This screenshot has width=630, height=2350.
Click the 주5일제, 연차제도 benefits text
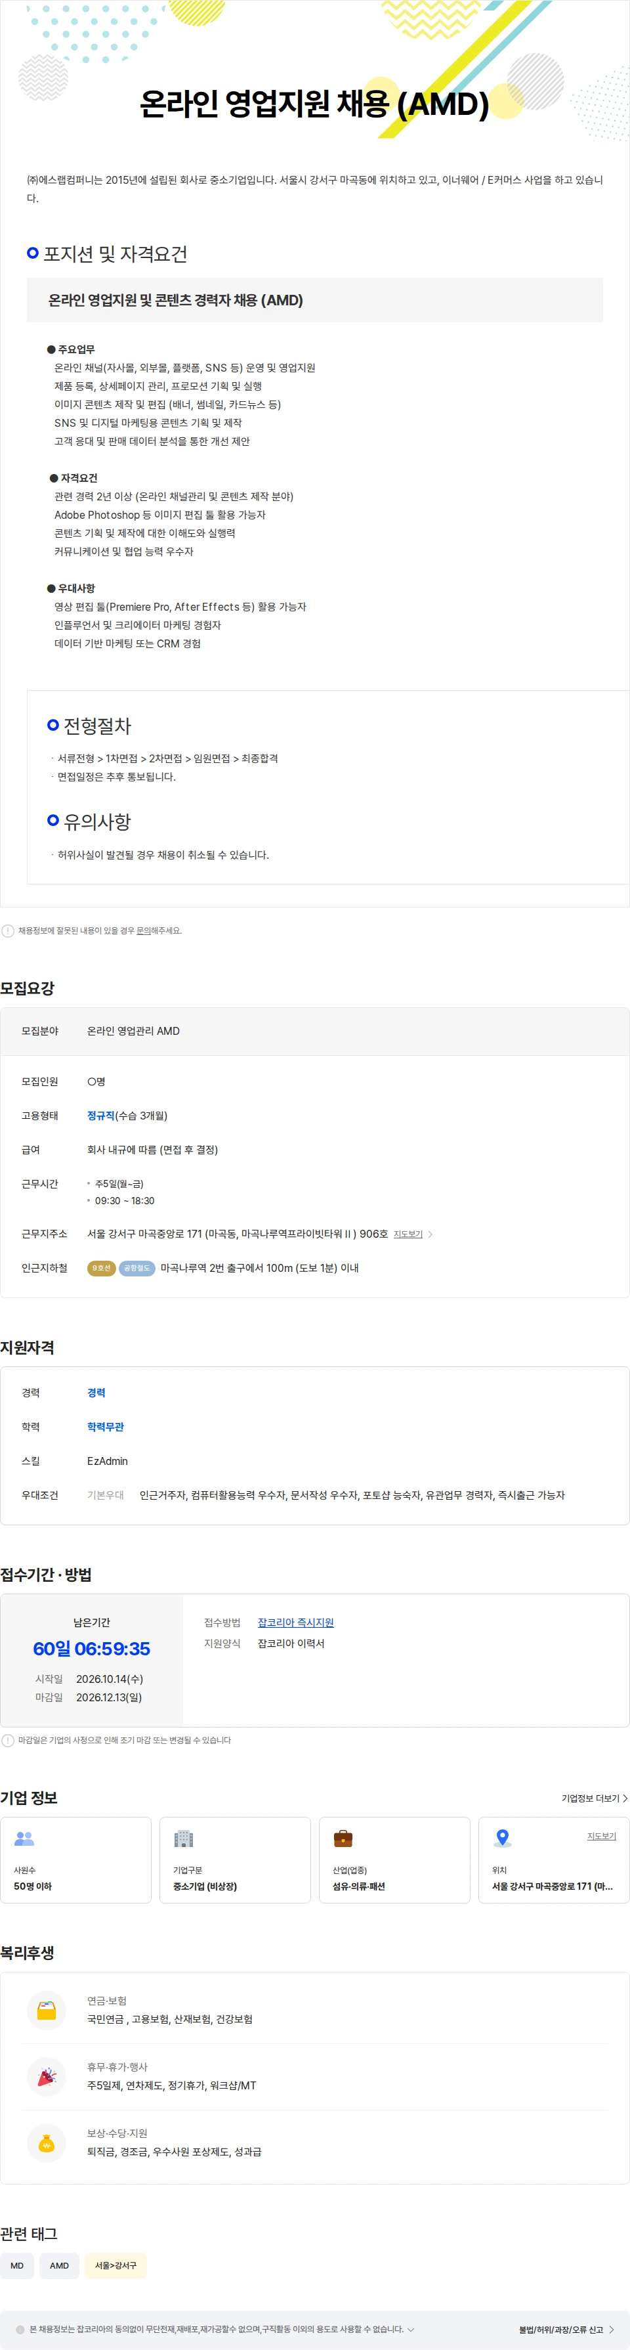pos(171,2085)
